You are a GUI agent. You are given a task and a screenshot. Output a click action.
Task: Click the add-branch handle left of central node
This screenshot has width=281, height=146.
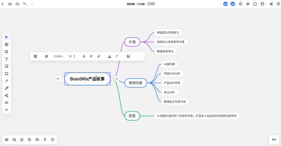[x=58, y=78]
